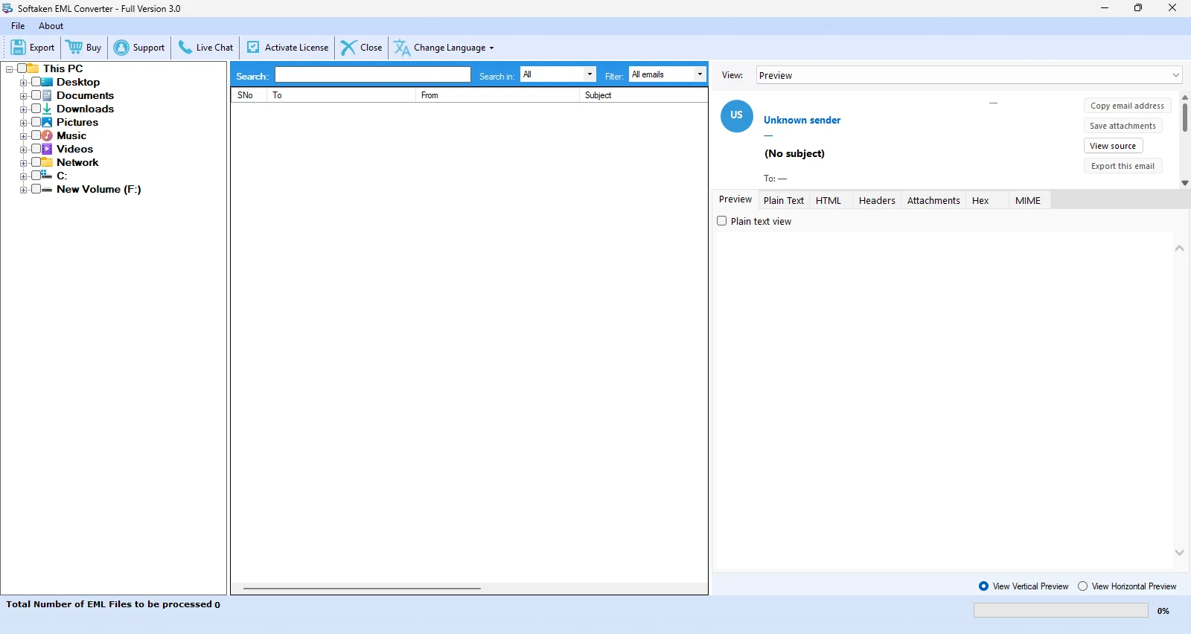Check the Music folder checkbox
Screen dimensions: 1191x634
[36, 135]
